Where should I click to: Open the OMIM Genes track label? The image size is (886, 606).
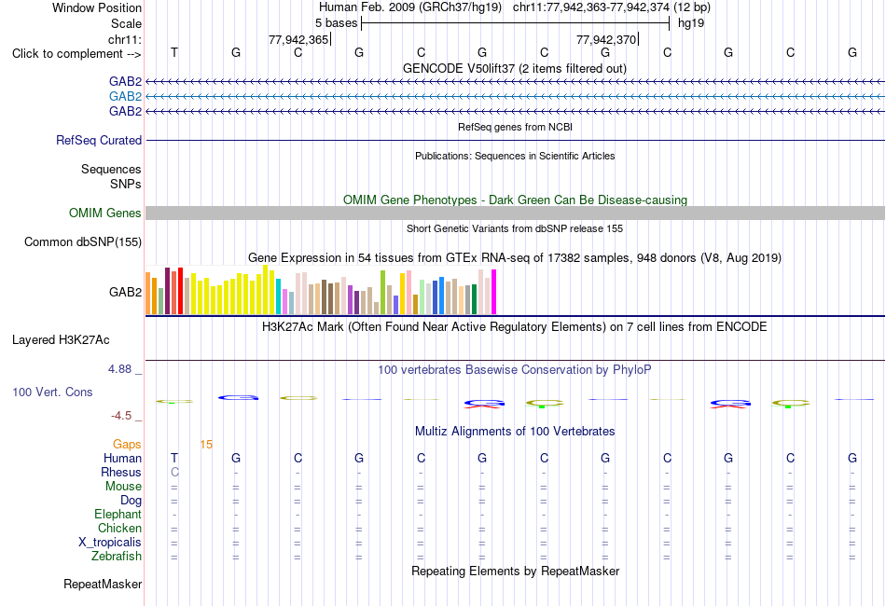105,213
